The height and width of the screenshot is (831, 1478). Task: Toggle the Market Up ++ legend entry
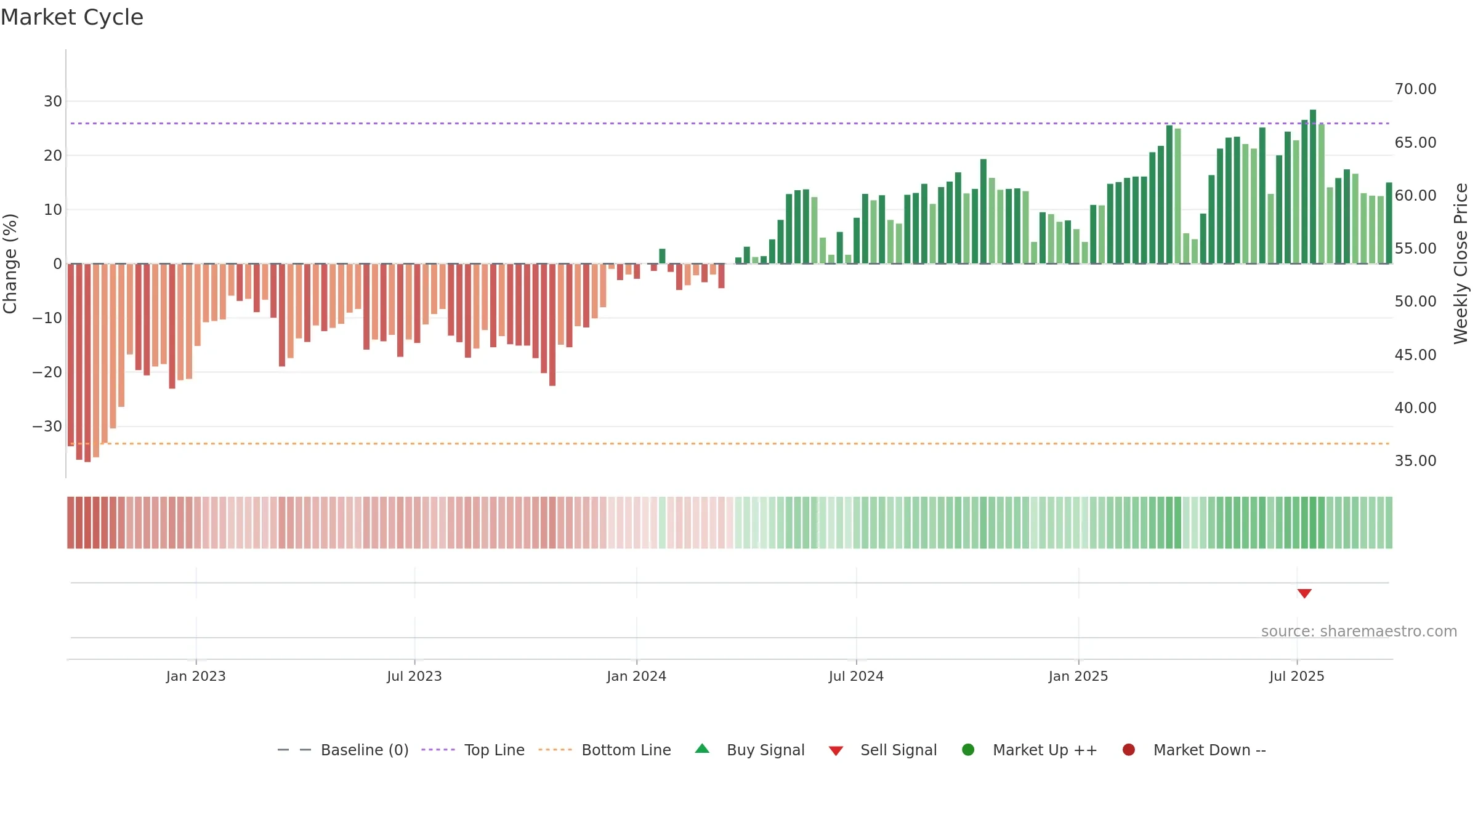click(x=1029, y=750)
